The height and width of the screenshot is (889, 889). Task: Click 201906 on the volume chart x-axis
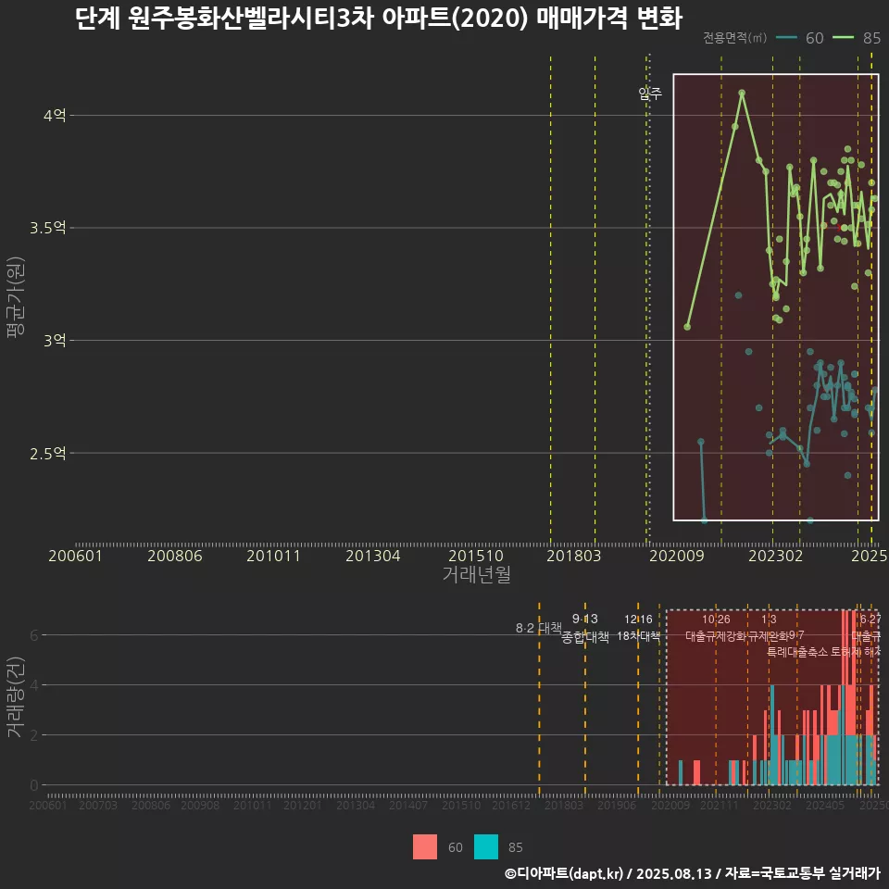tap(617, 805)
